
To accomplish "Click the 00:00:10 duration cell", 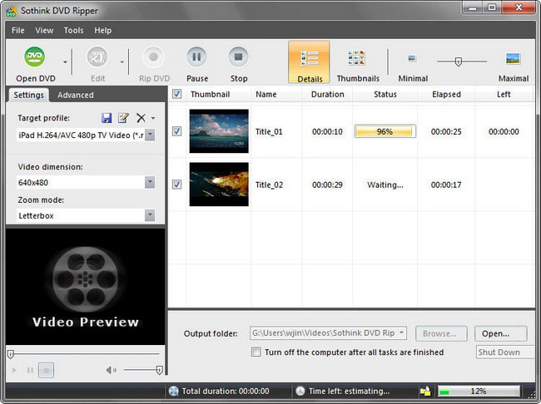I will click(x=327, y=131).
